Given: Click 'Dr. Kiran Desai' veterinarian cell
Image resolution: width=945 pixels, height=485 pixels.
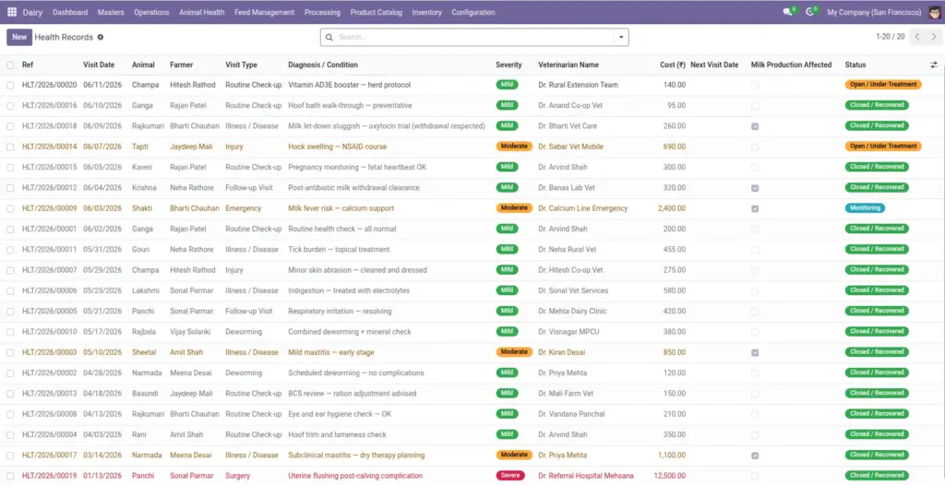Looking at the screenshot, I should [562, 352].
